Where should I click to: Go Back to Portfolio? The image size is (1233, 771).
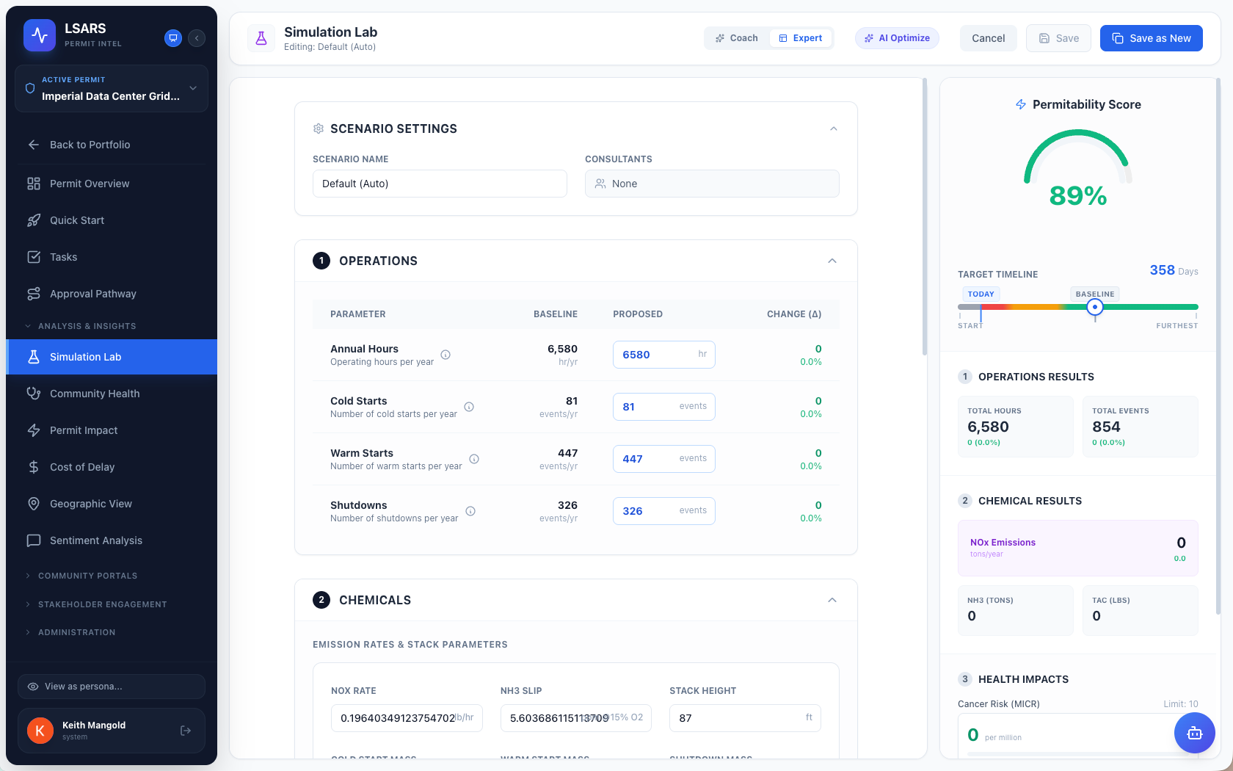click(112, 145)
